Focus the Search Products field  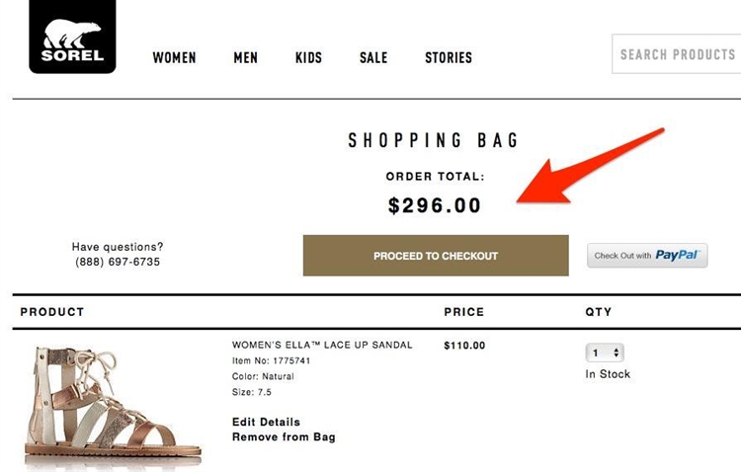coord(676,54)
